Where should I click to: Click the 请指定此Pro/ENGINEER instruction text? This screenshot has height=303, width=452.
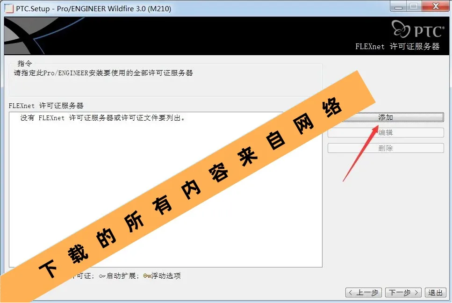(x=103, y=73)
